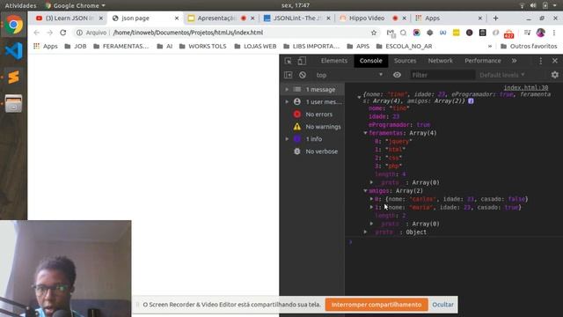This screenshot has height=317, width=563.
Task: Open the Atividades overview
Action: (20, 5)
